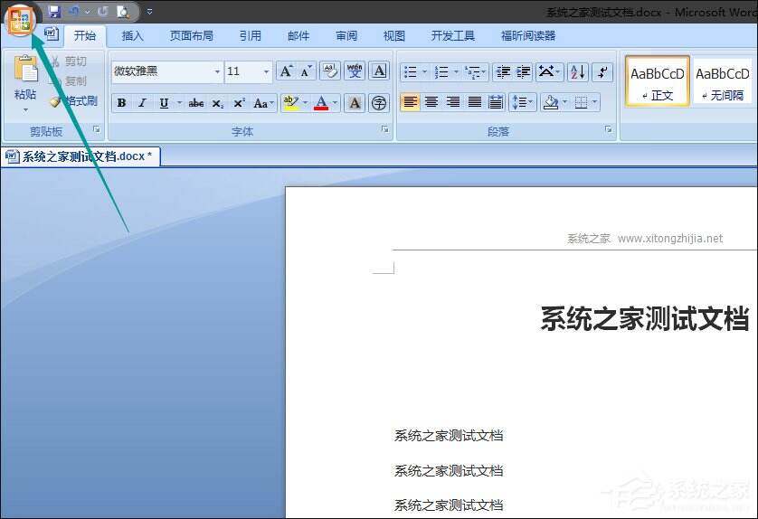Apply the 无间隔 style

click(723, 80)
